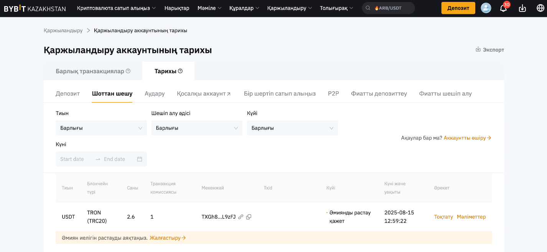The height and width of the screenshot is (252, 547).
Task: Open the notifications bell icon
Action: [503, 8]
